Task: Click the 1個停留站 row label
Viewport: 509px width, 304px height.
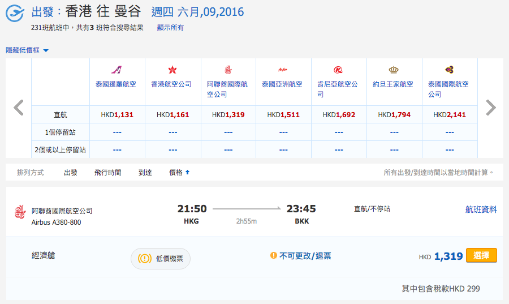Action: 61,132
